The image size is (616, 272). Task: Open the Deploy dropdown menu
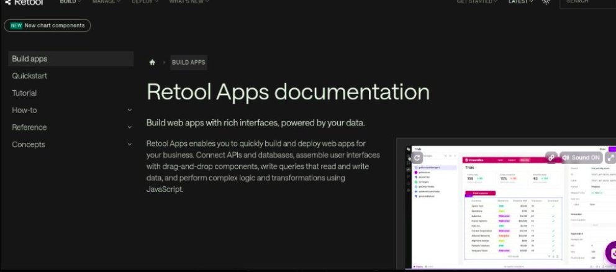coord(145,2)
